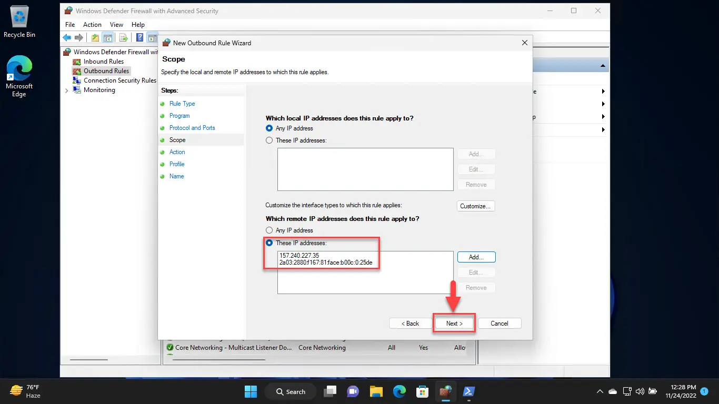Open Microsoft Edge desktop shortcut
This screenshot has width=719, height=404.
[x=19, y=76]
